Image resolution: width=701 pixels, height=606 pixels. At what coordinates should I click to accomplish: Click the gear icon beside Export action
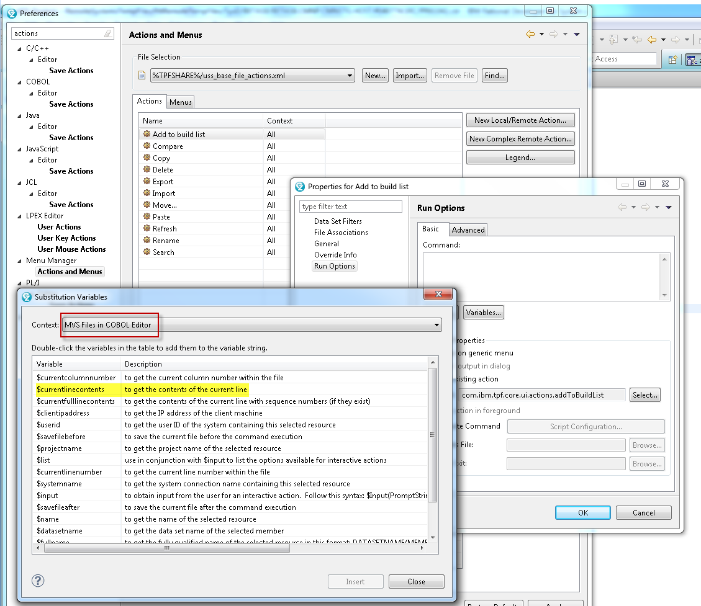tap(147, 181)
